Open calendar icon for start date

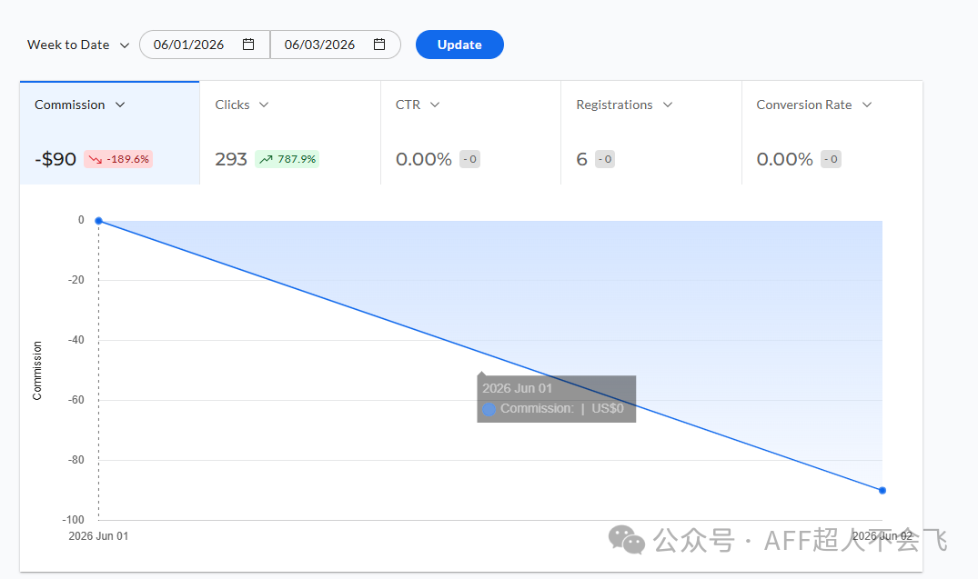click(x=248, y=45)
